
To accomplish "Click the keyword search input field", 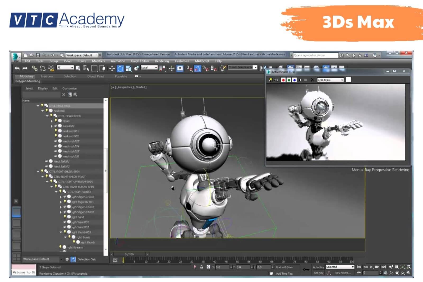I will tap(315, 55).
